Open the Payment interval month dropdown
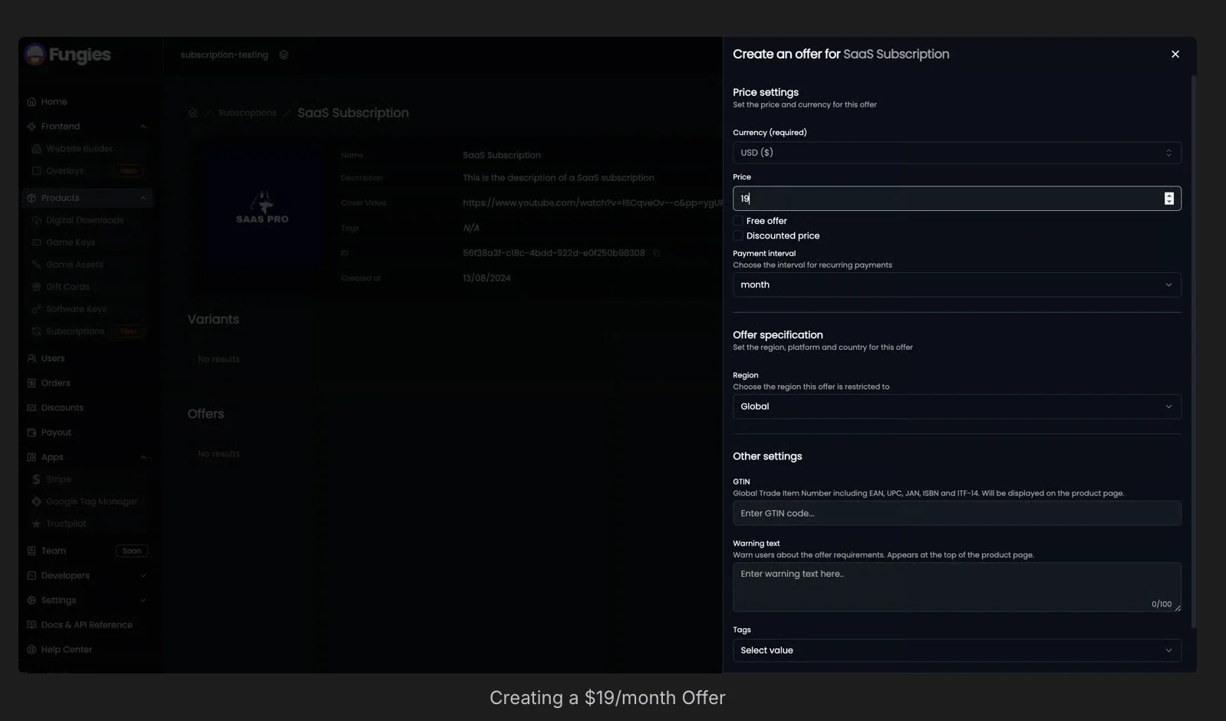 (x=957, y=285)
